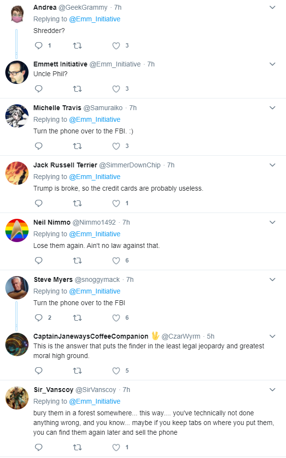
Task: Reply to CaptainJanewaysCoffeeCompanion's tweet
Action: [39, 371]
